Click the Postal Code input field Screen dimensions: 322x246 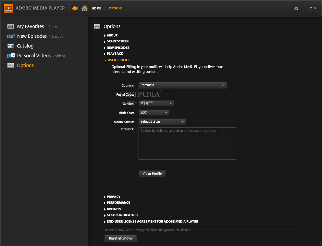(156, 94)
